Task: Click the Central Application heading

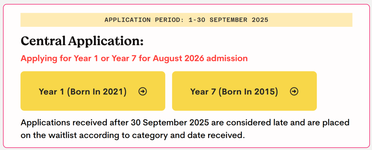Action: tap(82, 41)
